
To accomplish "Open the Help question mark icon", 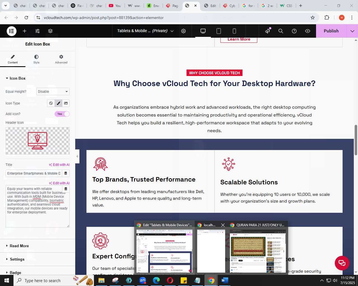I will (x=294, y=31).
